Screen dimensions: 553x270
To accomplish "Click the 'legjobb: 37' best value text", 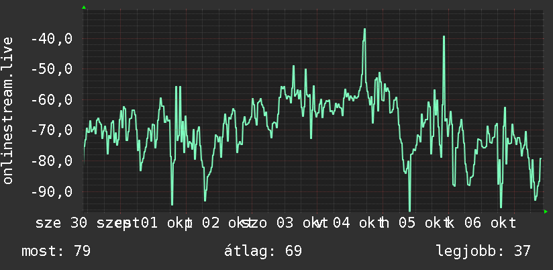I will (483, 251).
